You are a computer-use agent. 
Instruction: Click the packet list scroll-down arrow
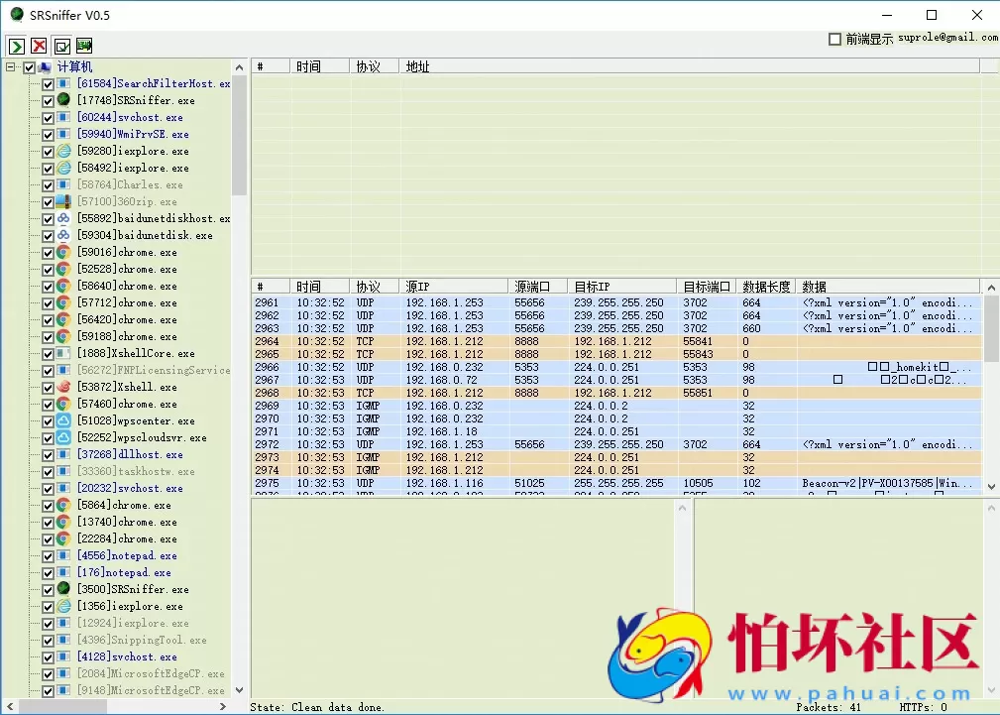[992, 487]
